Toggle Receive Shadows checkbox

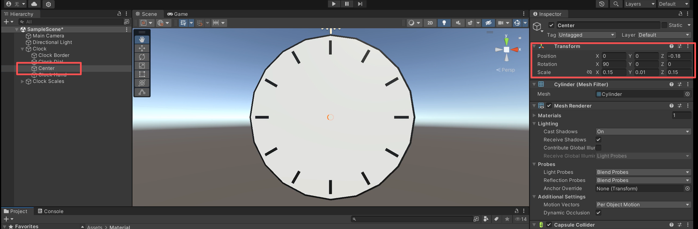pos(598,140)
